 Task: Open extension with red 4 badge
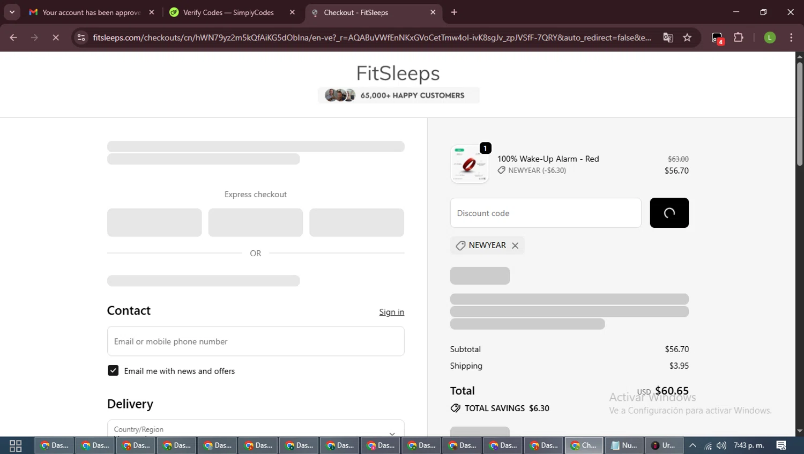pos(718,38)
